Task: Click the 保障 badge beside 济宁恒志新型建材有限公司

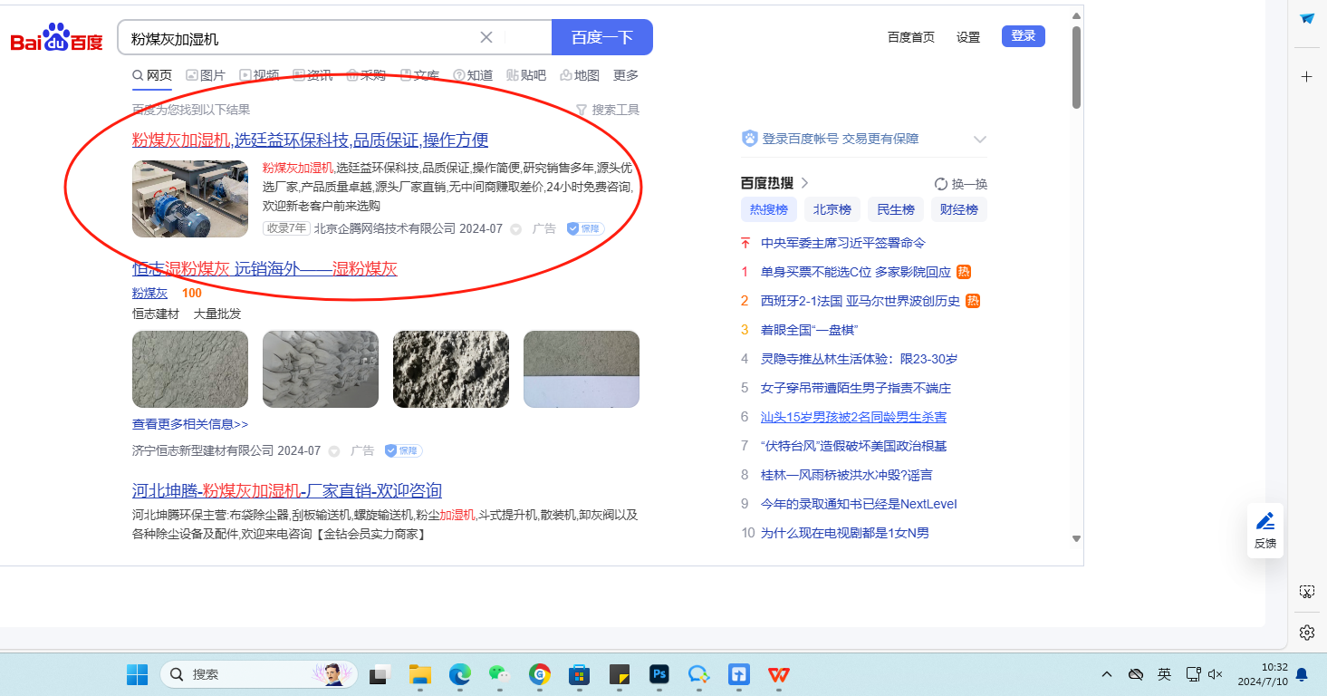Action: tap(403, 450)
